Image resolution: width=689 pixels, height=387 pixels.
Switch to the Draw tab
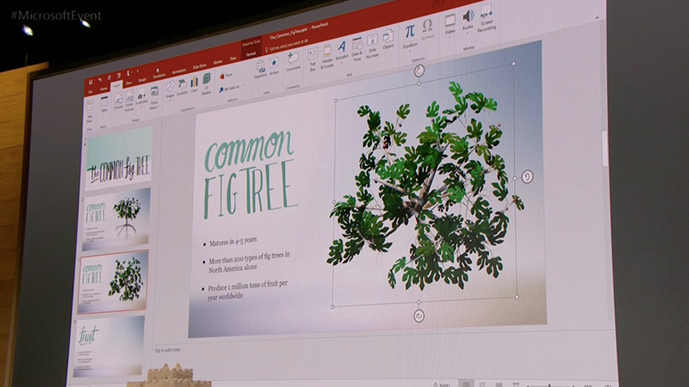pyautogui.click(x=128, y=83)
